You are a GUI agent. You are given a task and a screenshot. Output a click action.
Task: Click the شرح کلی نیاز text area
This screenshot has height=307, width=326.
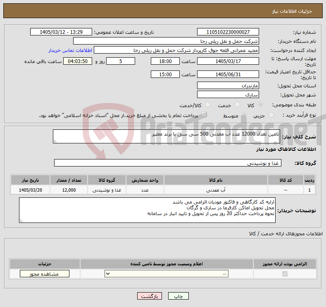167,136
